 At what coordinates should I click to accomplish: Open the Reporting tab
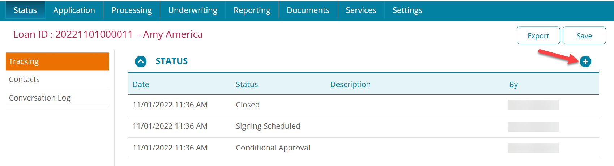252,10
